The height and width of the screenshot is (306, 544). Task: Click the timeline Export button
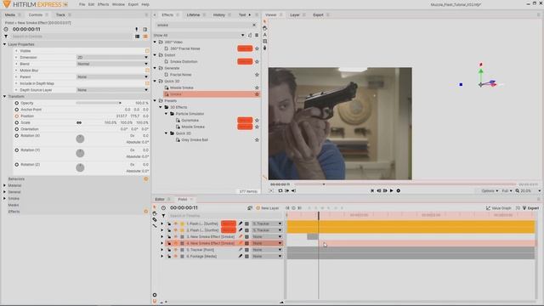[530, 207]
